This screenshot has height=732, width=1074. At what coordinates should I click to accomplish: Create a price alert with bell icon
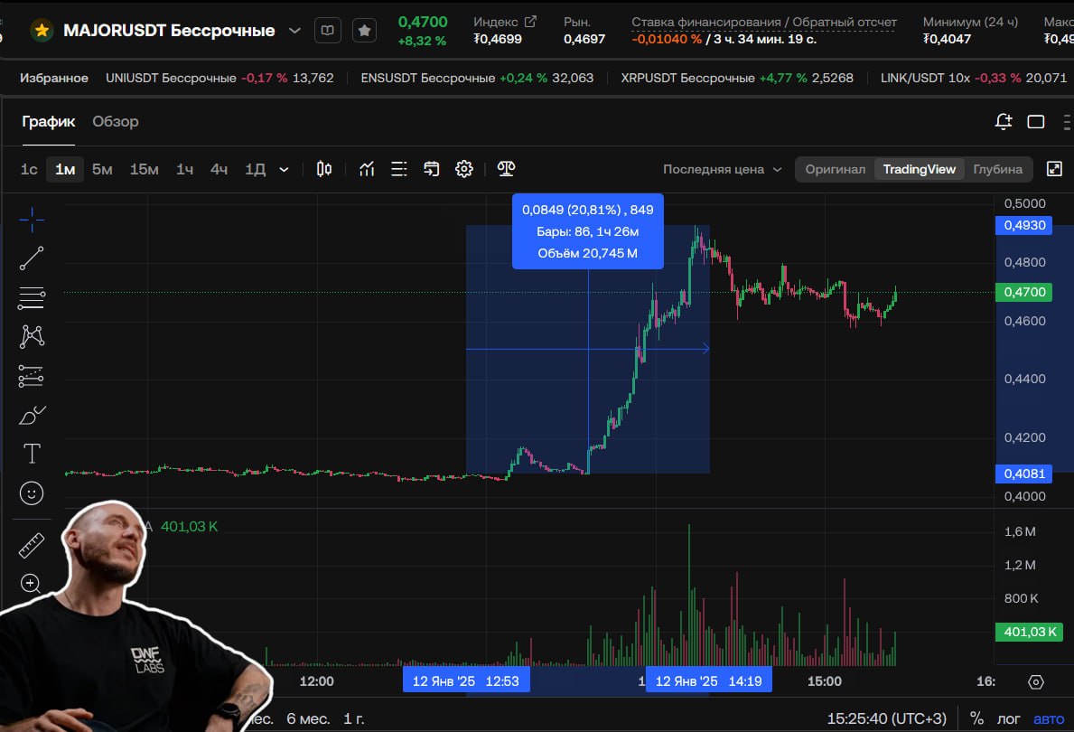1004,121
